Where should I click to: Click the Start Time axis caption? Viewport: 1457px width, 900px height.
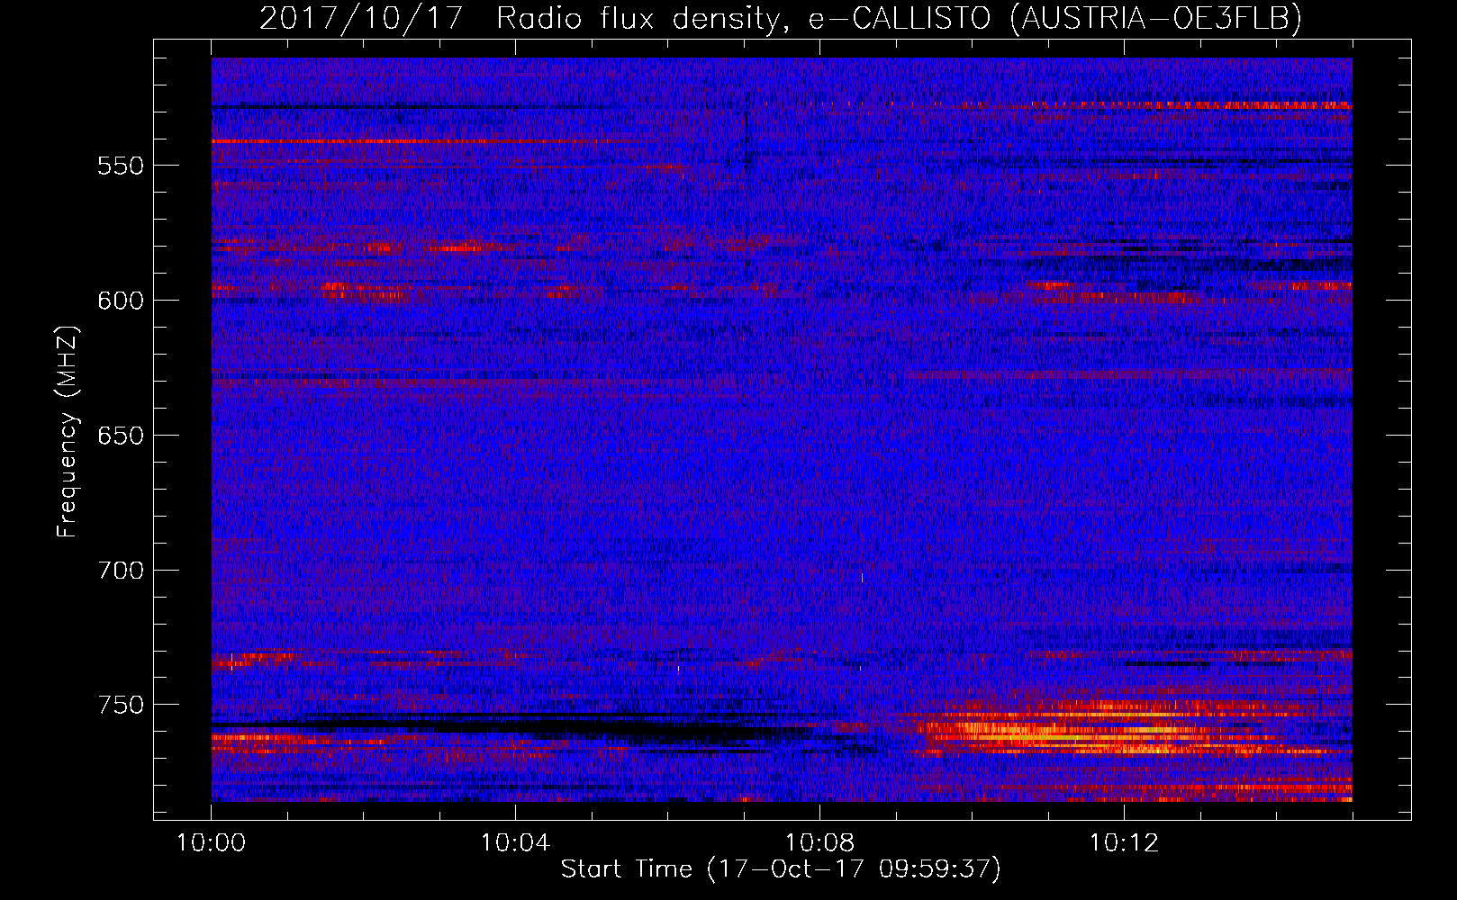point(781,869)
